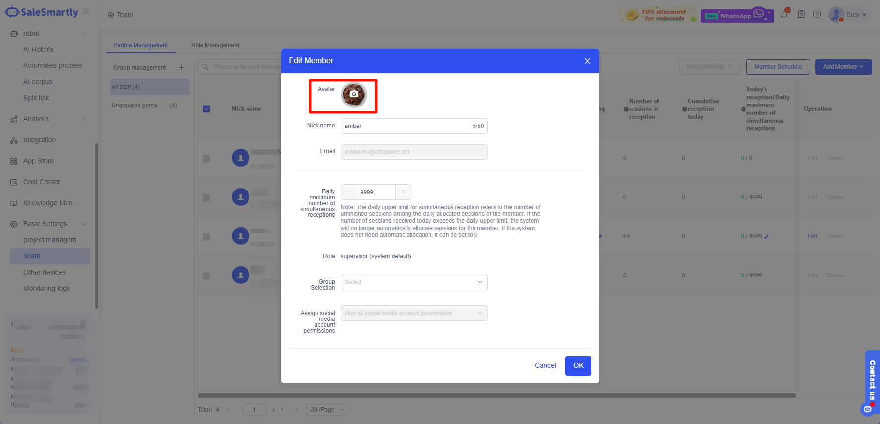Click the page number input box
The image size is (880, 424).
click(254, 410)
